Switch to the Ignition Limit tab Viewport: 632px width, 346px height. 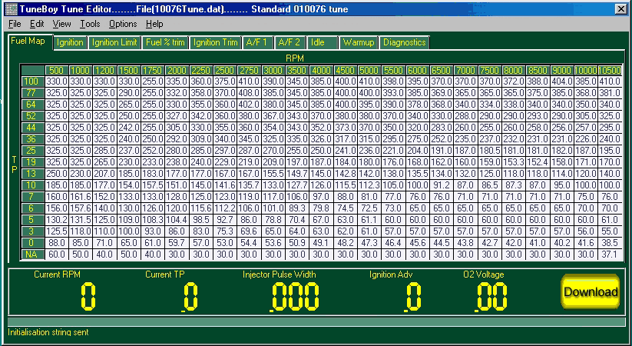(114, 42)
